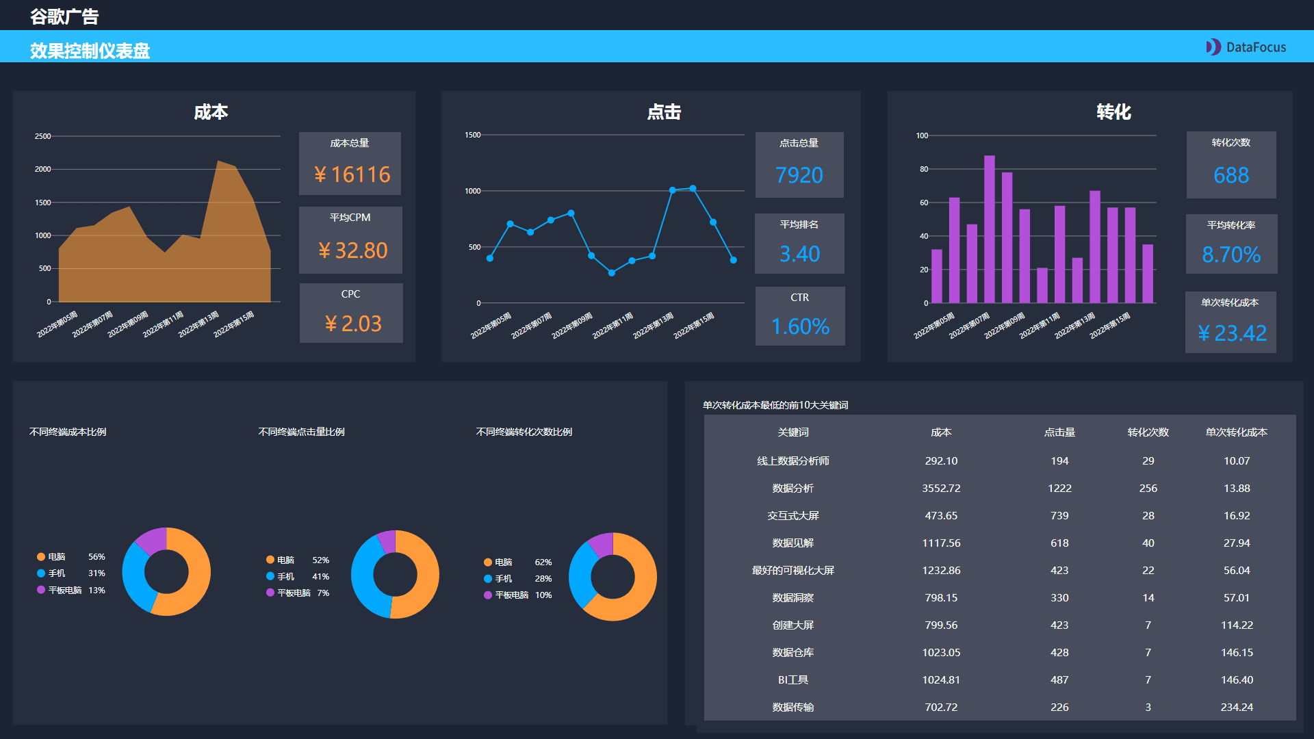Viewport: 1314px width, 739px height.
Task: Click the 不同终端点击量比例 donut chart
Action: [x=395, y=574]
